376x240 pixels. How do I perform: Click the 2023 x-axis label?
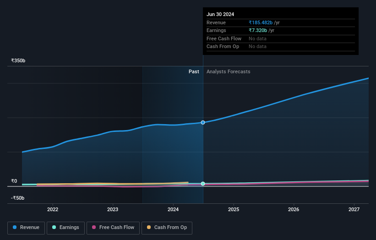pos(113,209)
